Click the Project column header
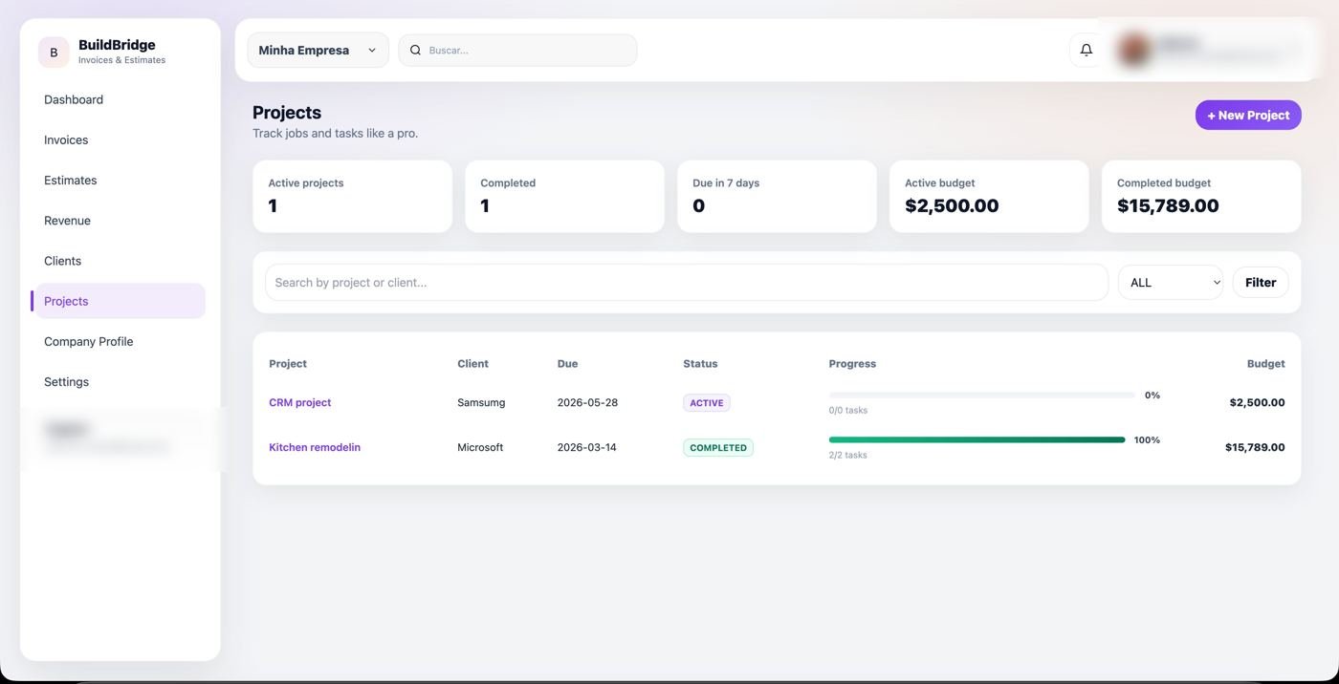Viewport: 1339px width, 684px height. [x=288, y=363]
